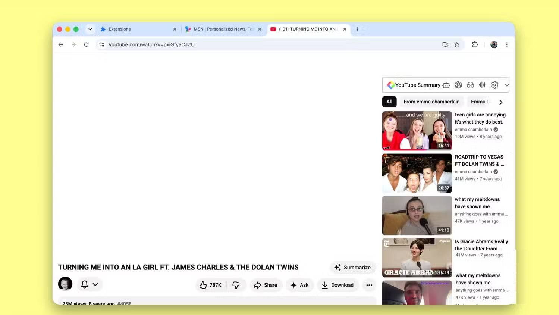Click the install app icon in address bar
The width and height of the screenshot is (559, 315).
(x=445, y=44)
